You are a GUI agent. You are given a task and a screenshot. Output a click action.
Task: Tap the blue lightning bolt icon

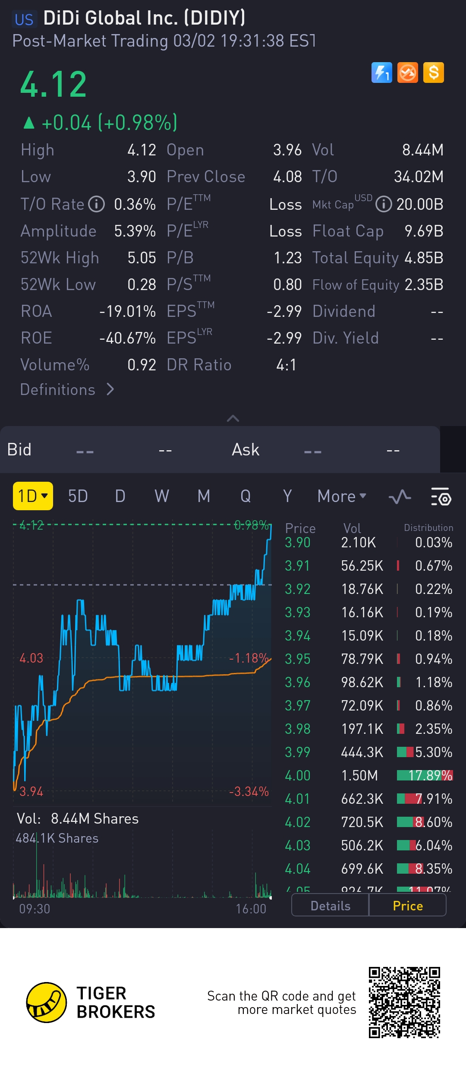coord(381,73)
